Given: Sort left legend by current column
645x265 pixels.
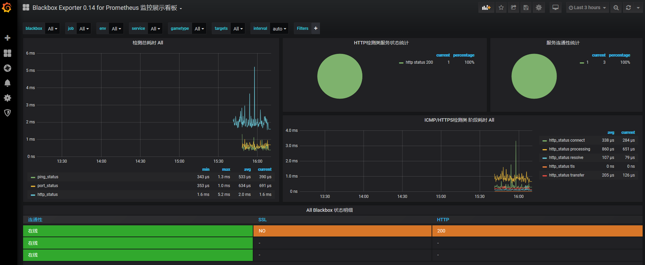Looking at the screenshot, I should pos(265,169).
